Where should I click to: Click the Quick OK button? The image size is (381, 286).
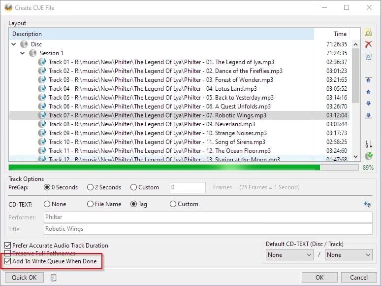(24, 278)
